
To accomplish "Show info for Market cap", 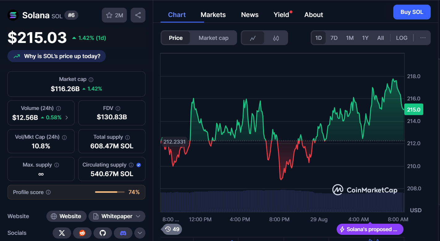I will [91, 79].
